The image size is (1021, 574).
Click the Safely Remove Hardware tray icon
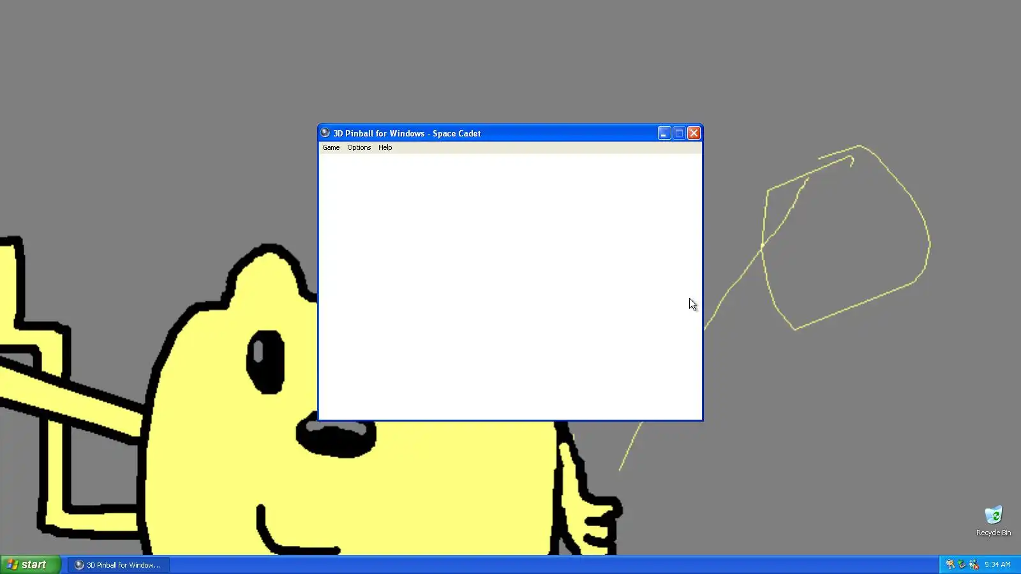[962, 564]
